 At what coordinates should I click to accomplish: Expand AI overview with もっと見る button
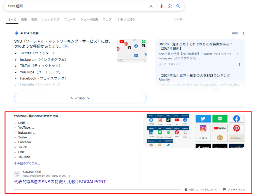80,98
